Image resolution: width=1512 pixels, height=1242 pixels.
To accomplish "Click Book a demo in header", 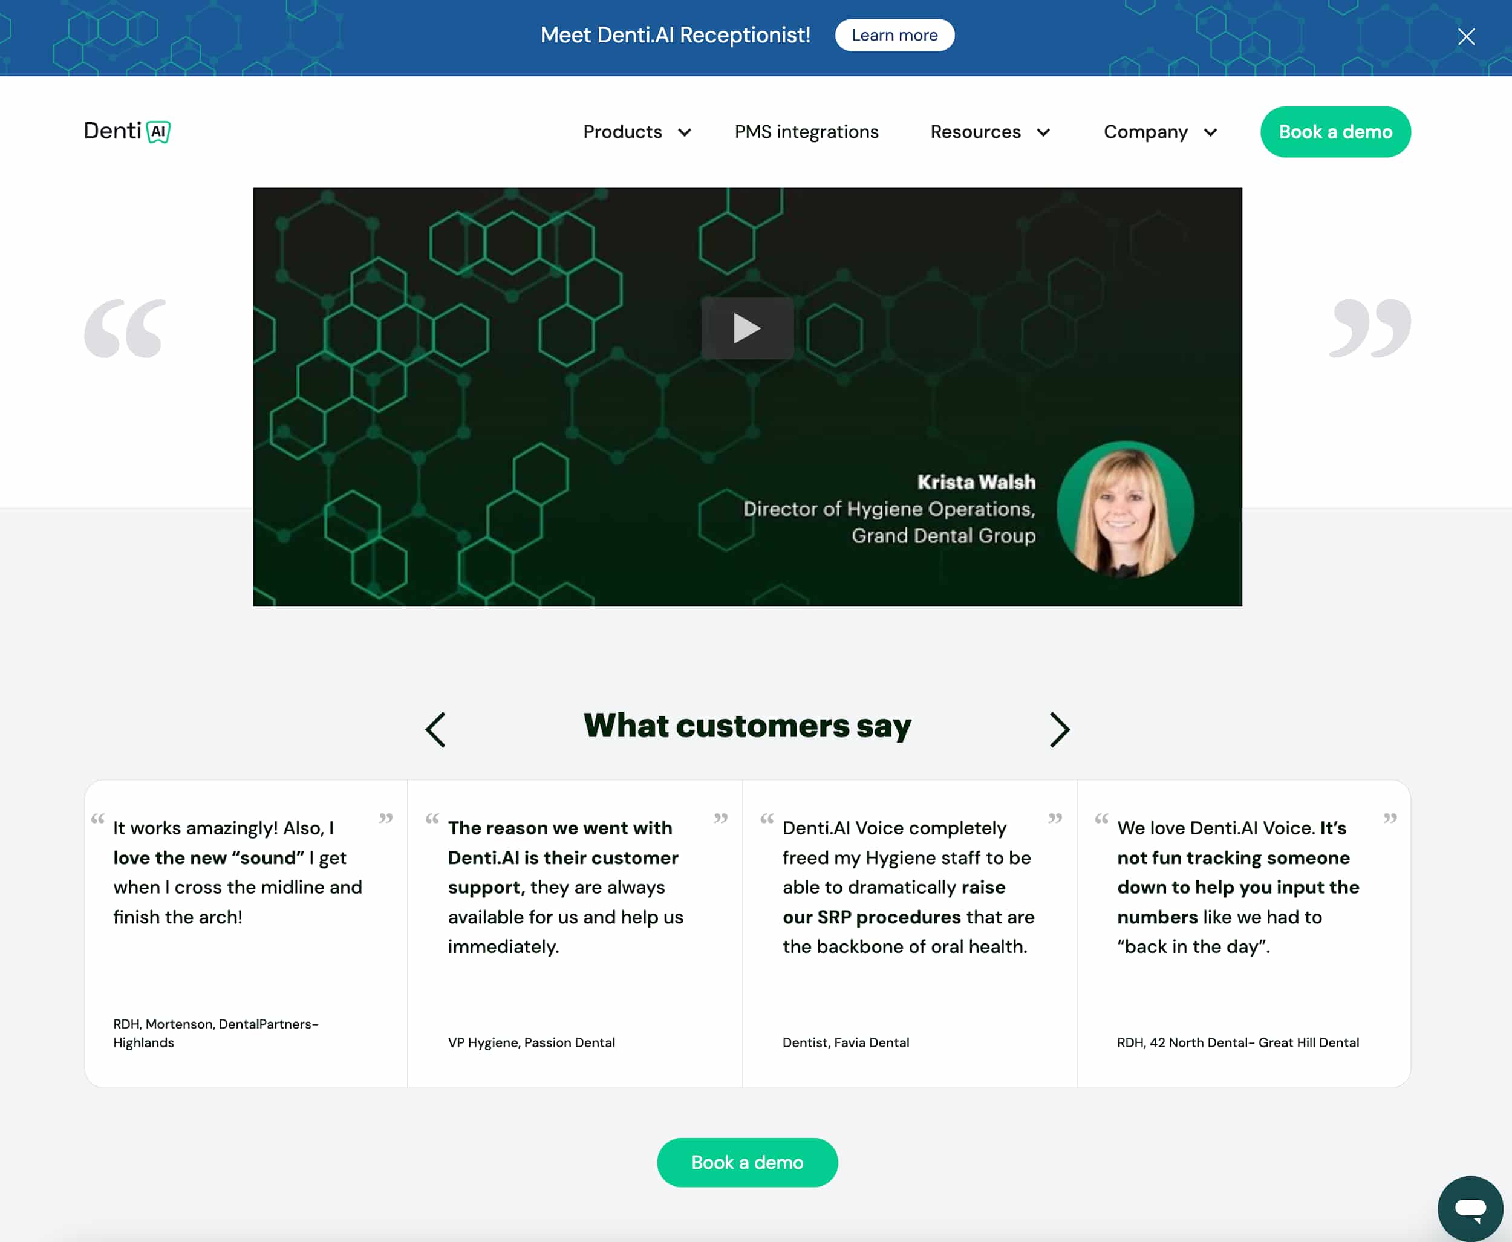I will [1335, 132].
